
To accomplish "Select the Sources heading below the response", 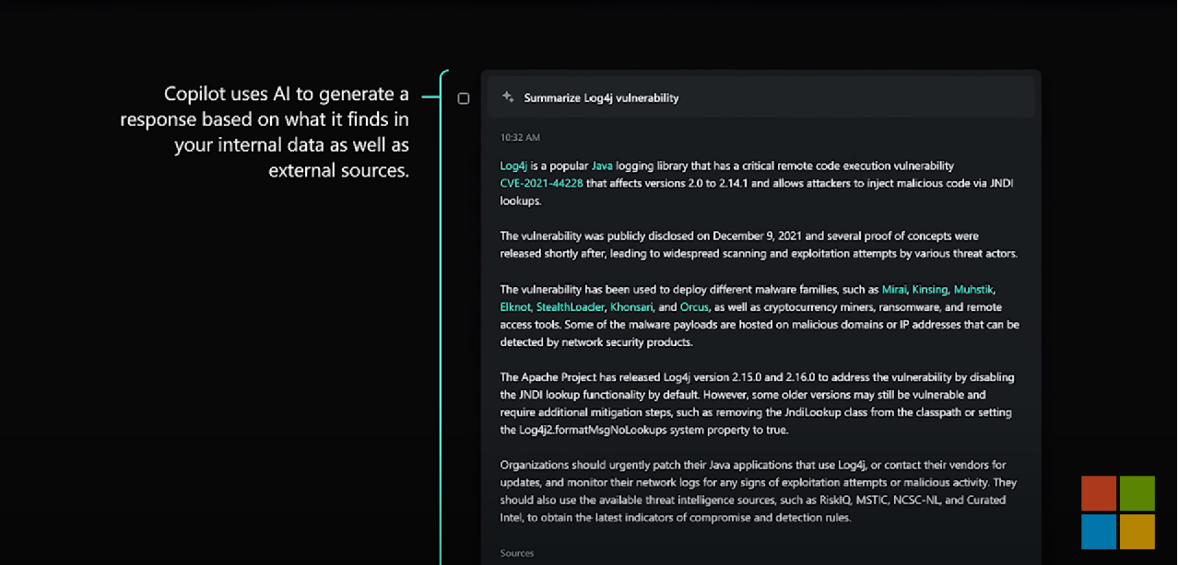I will coord(517,553).
